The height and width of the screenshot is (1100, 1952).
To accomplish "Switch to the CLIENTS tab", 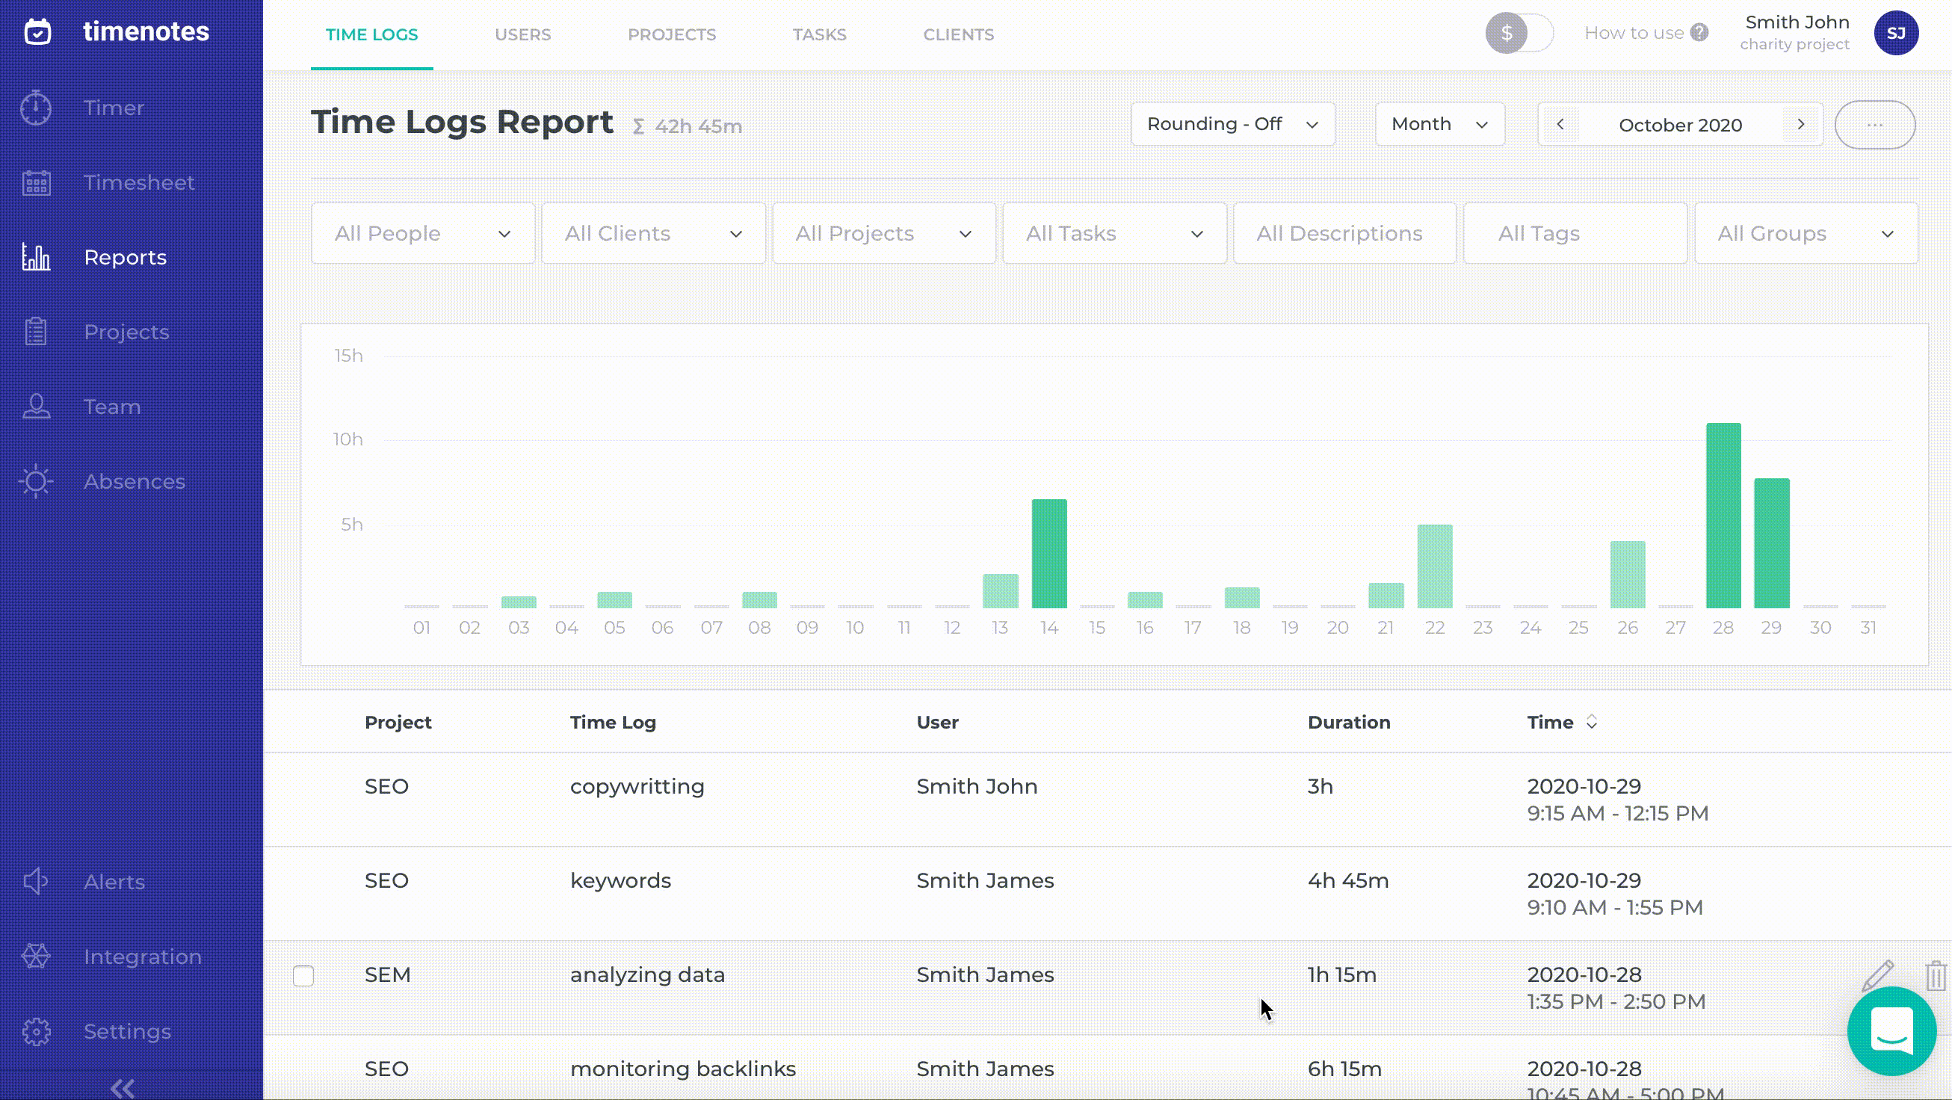I will (x=958, y=35).
